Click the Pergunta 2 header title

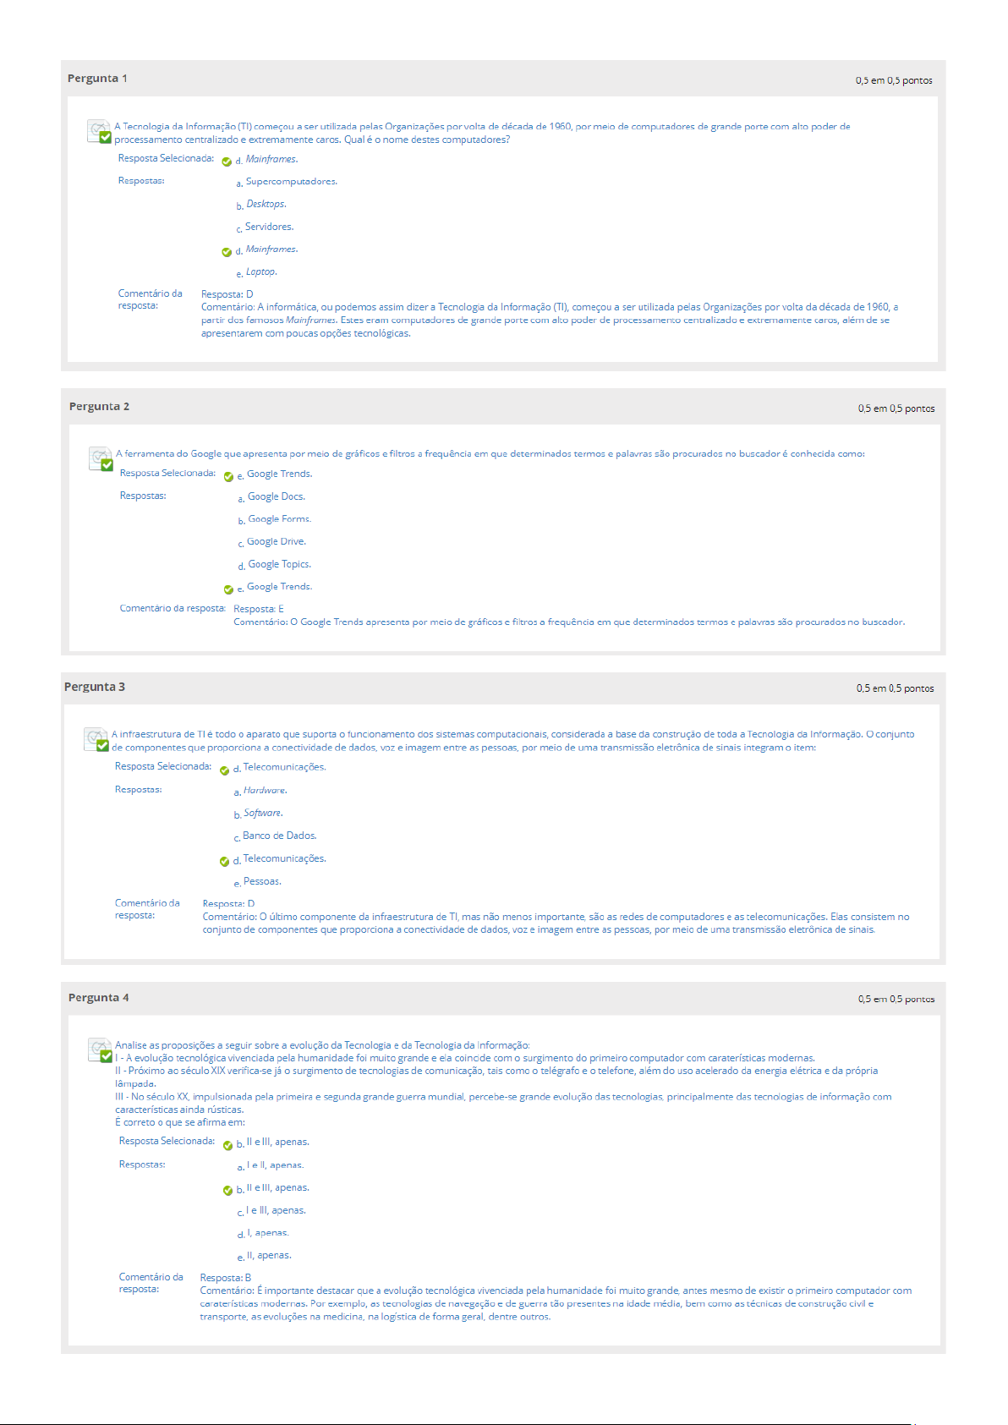pos(99,407)
